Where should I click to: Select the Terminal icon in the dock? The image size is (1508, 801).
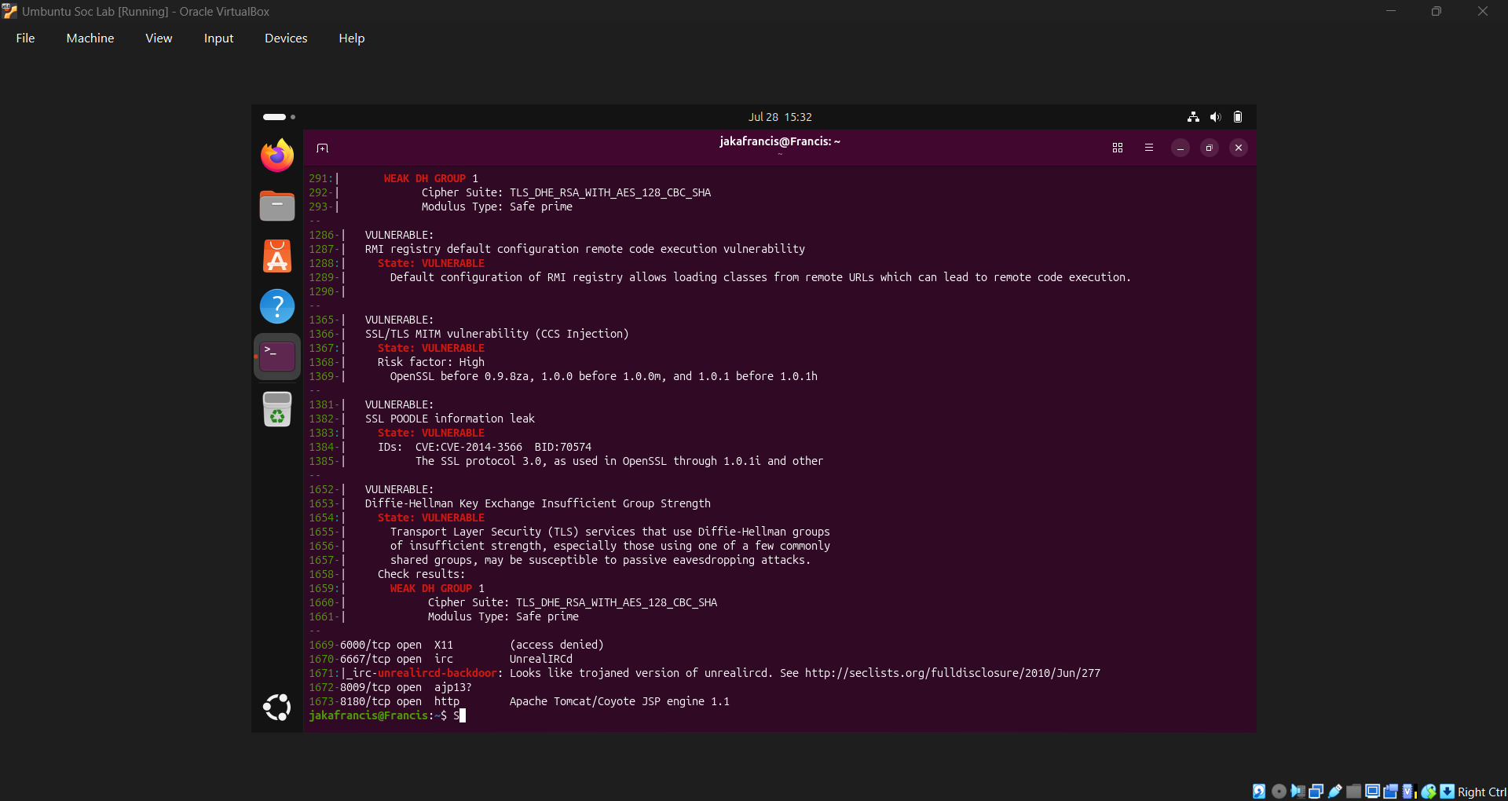(x=277, y=357)
